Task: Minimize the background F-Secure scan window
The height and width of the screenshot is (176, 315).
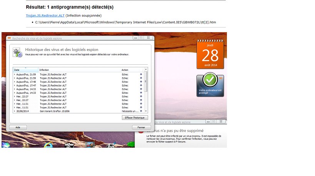Action: pos(208,121)
